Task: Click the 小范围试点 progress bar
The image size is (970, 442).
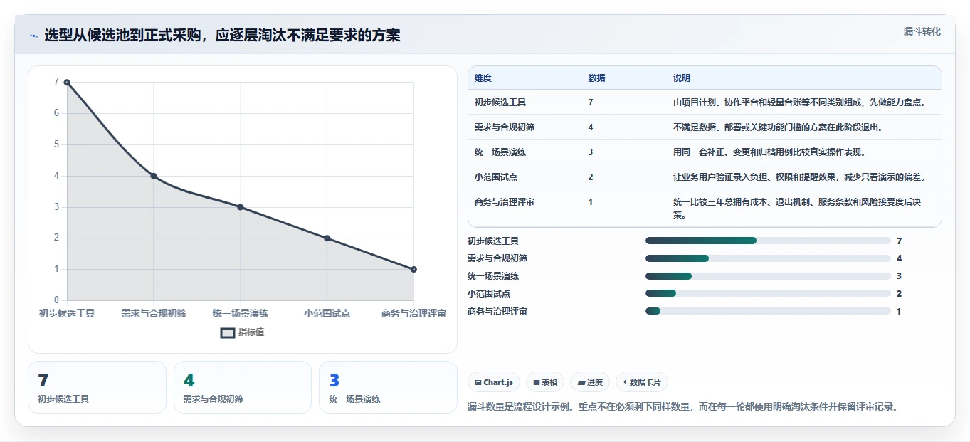Action: [768, 293]
